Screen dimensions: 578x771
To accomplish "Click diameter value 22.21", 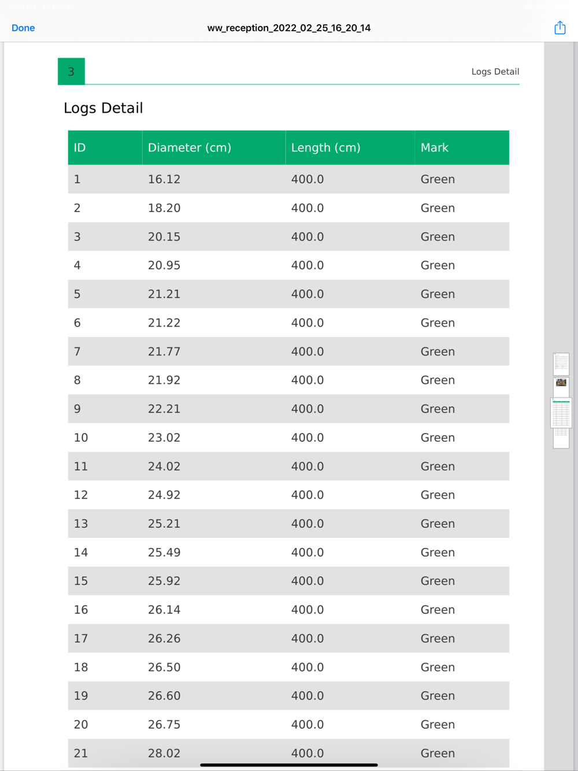I will click(x=164, y=409).
